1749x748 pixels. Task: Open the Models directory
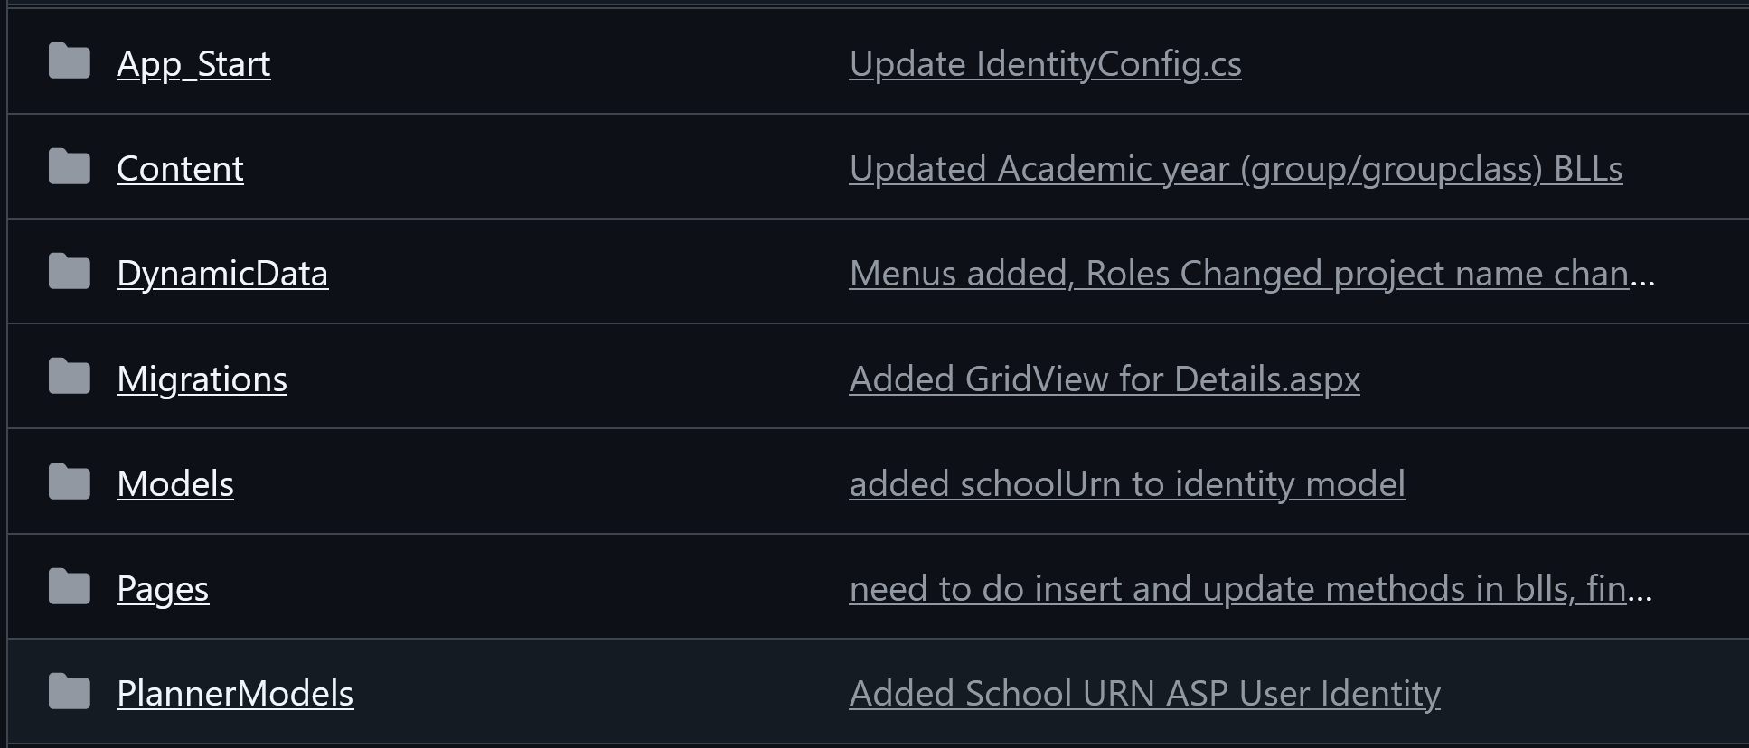(175, 483)
